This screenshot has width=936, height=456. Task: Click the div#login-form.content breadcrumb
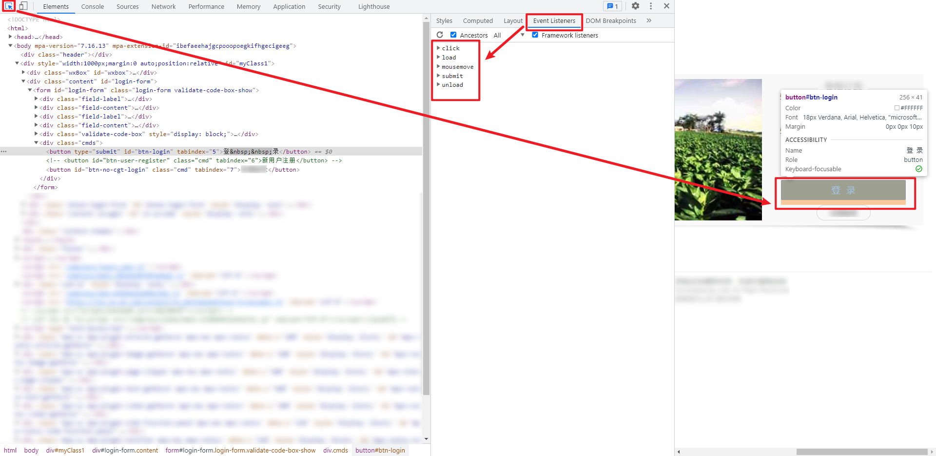125,450
